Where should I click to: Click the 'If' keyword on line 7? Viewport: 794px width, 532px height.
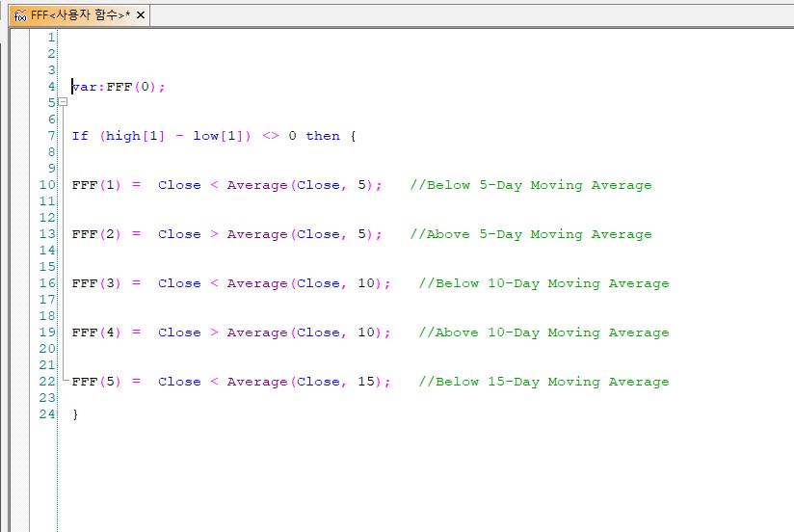[x=80, y=136]
